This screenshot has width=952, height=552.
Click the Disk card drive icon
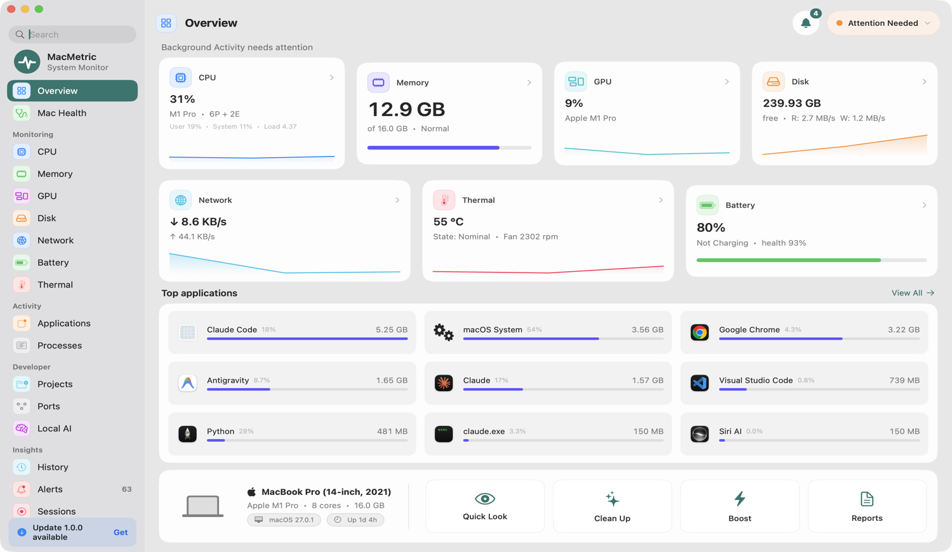tap(773, 82)
